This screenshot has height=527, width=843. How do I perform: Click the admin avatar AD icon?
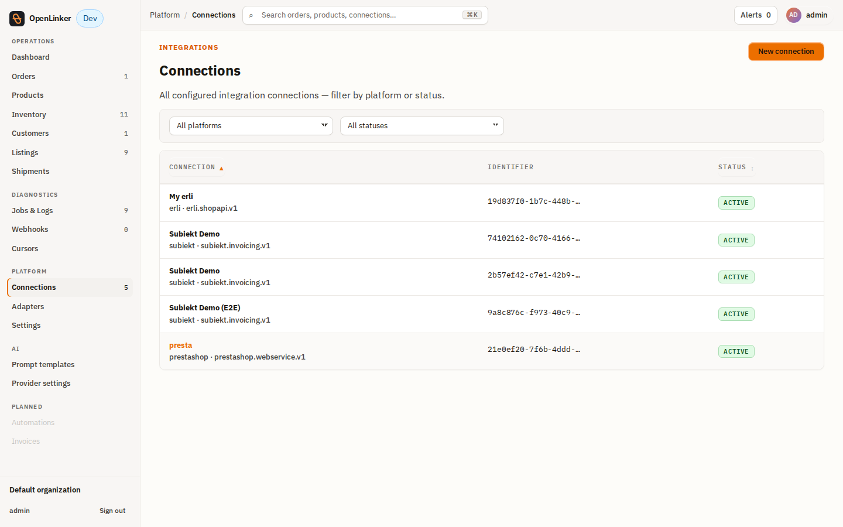(793, 15)
